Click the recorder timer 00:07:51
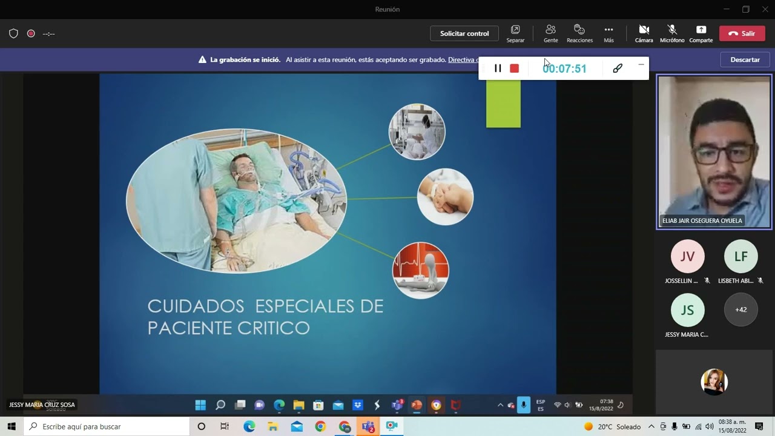This screenshot has height=436, width=775. 564,68
